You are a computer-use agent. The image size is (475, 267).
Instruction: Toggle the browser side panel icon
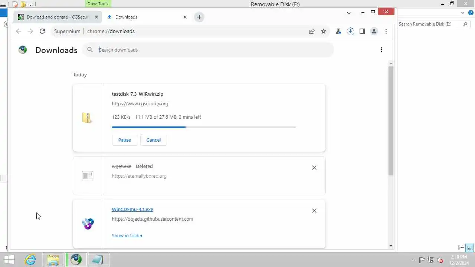(x=362, y=31)
